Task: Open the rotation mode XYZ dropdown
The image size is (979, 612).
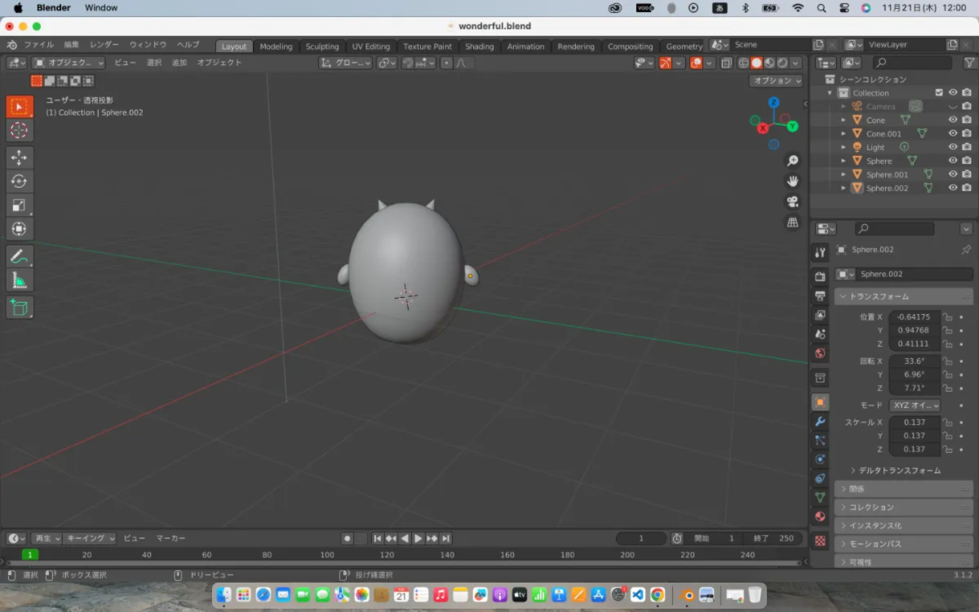Action: point(915,405)
